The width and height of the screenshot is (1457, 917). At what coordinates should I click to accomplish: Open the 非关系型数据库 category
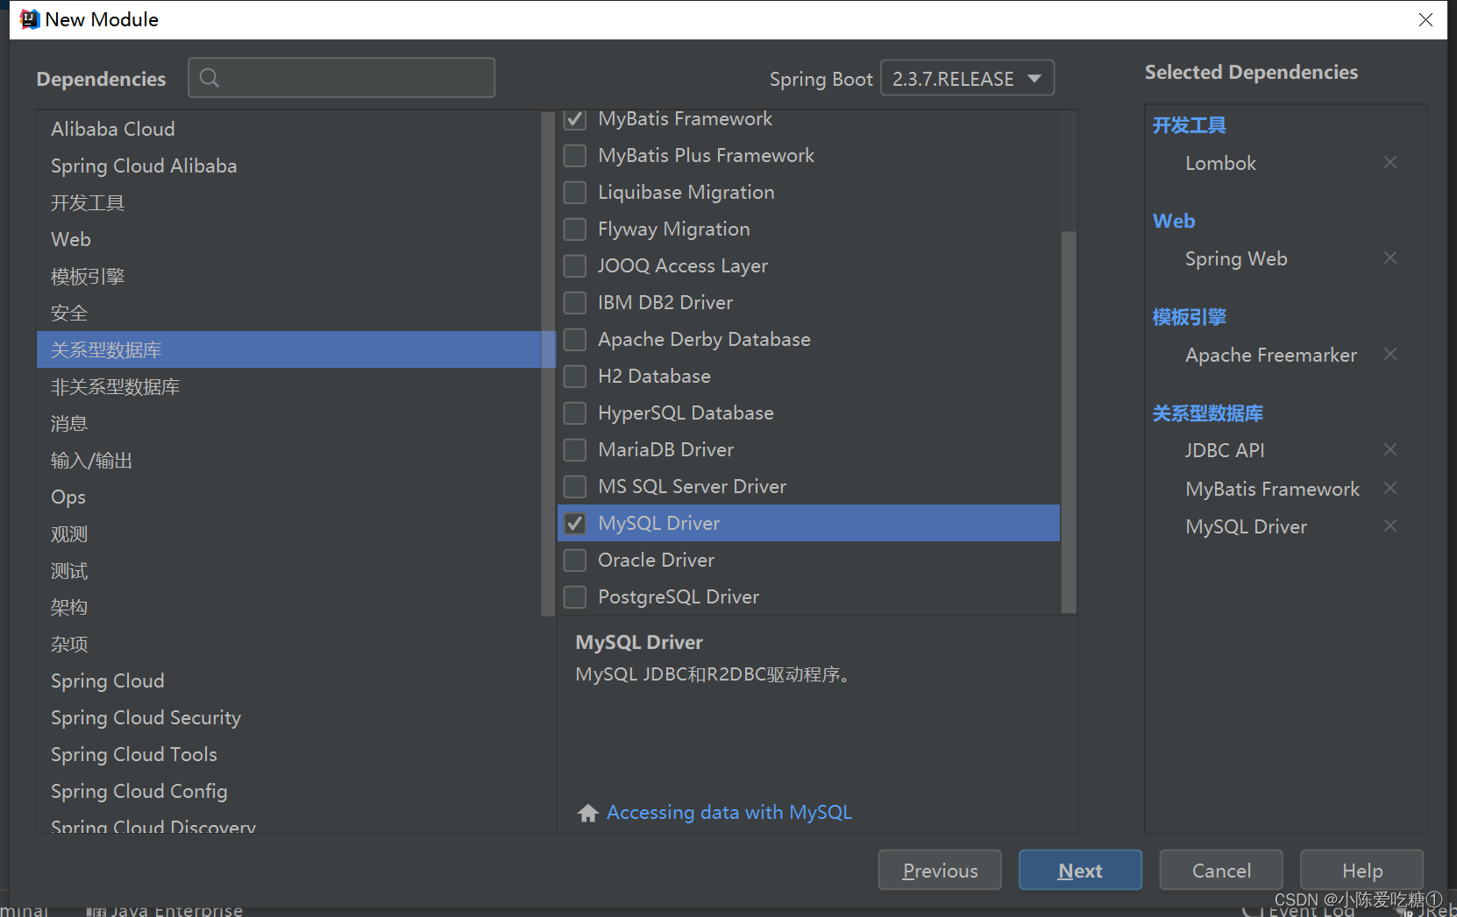[289, 386]
